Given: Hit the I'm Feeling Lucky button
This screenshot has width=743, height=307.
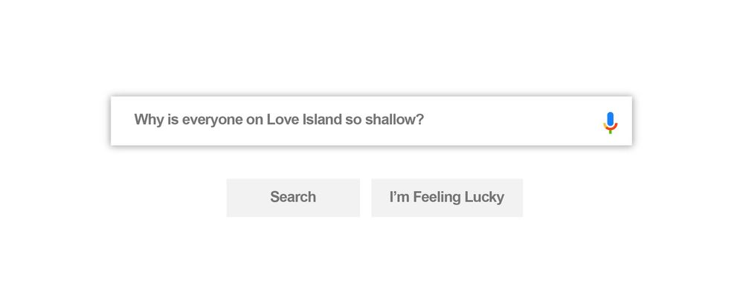Looking at the screenshot, I should point(447,198).
